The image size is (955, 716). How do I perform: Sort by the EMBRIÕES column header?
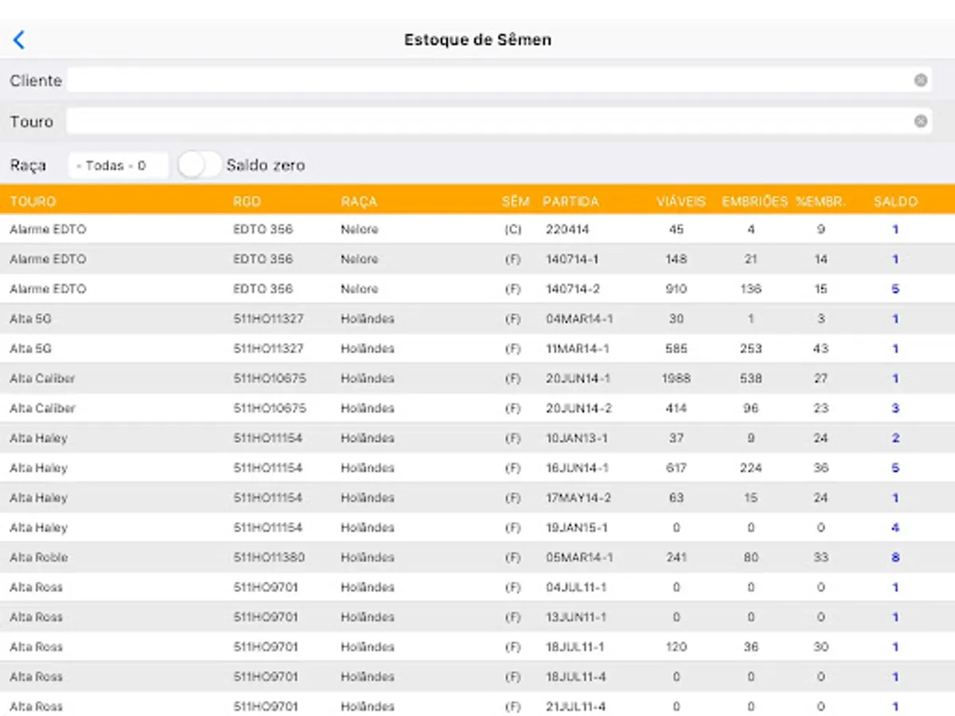(754, 201)
